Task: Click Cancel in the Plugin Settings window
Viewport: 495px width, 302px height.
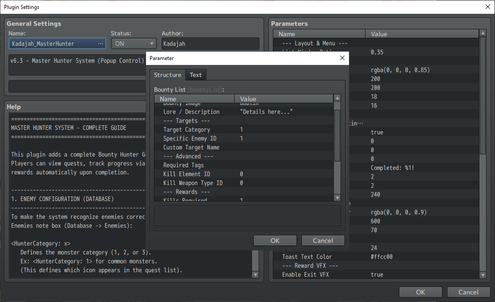Action: [x=468, y=292]
